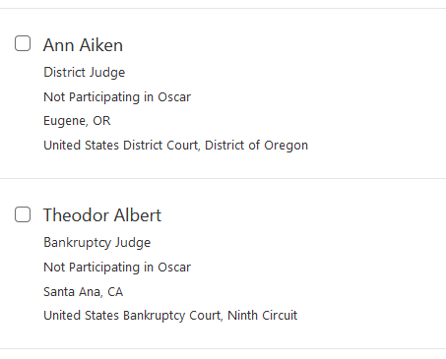Open Ann Aiken's judge profile

83,45
